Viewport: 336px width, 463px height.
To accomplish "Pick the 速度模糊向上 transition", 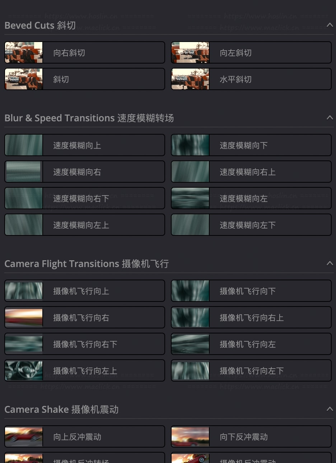I will pos(85,145).
